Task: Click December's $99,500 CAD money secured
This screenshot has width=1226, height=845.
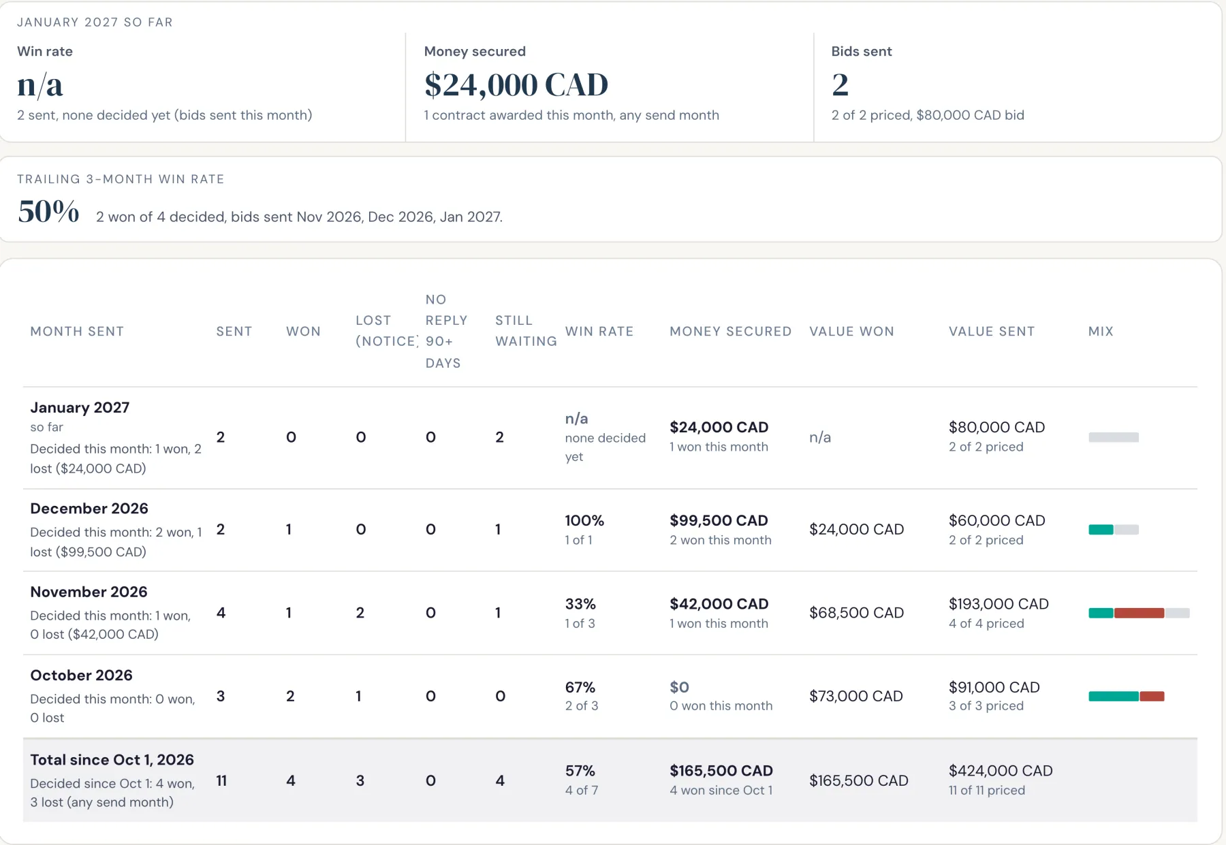Action: click(719, 520)
